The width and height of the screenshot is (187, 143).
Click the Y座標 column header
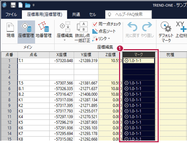coord(86,55)
